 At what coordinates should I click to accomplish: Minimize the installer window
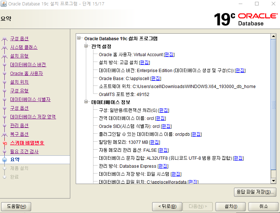click(x=241, y=4)
